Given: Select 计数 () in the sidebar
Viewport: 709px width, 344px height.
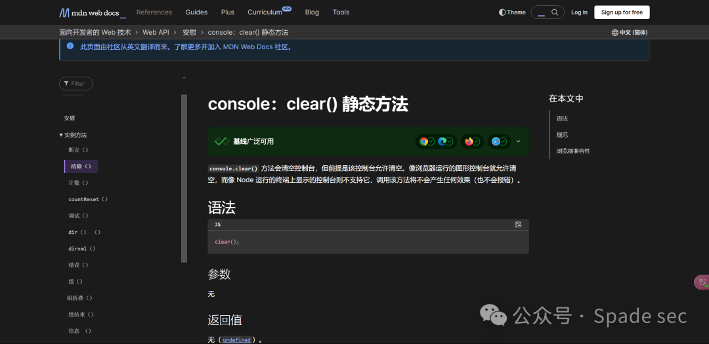Looking at the screenshot, I should tap(78, 183).
